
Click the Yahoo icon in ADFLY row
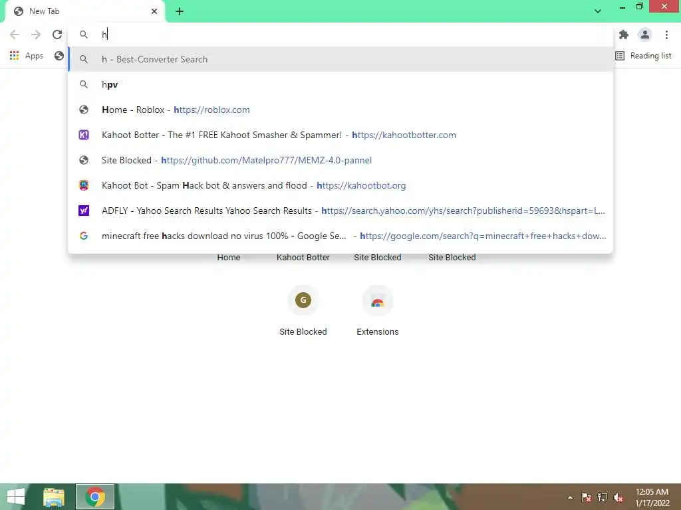(84, 211)
